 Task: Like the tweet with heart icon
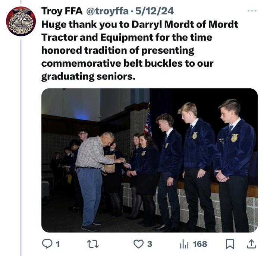pos(138,244)
